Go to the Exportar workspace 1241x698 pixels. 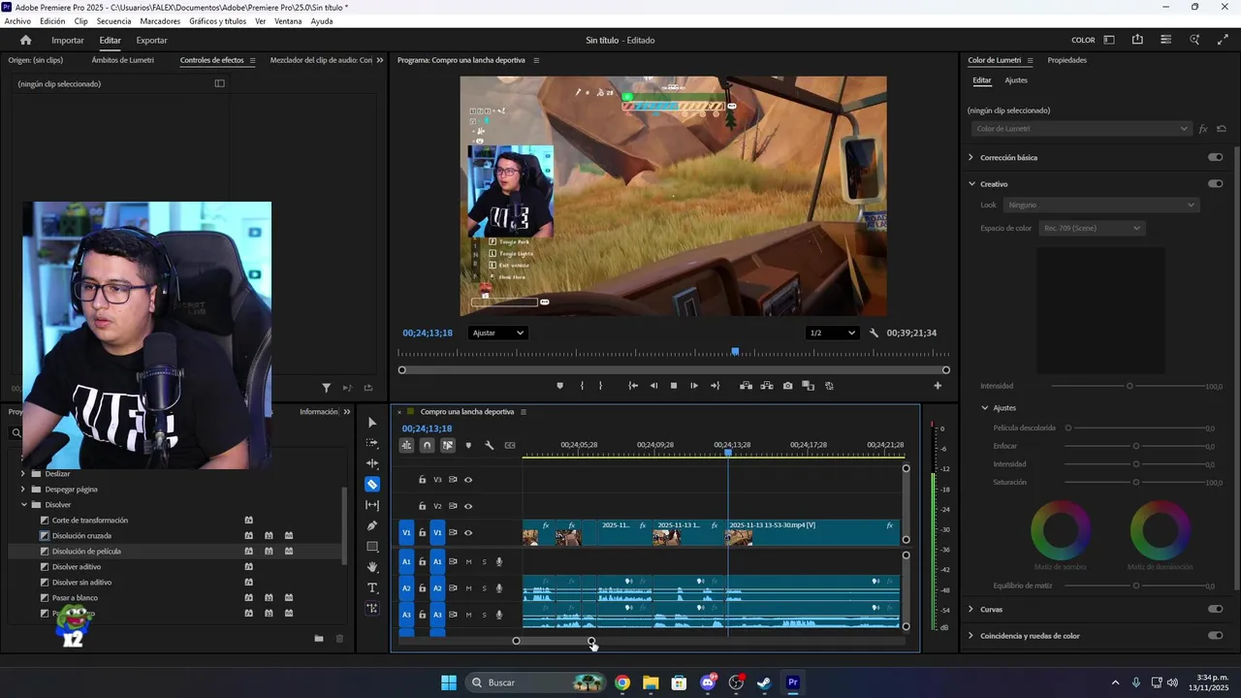point(151,41)
